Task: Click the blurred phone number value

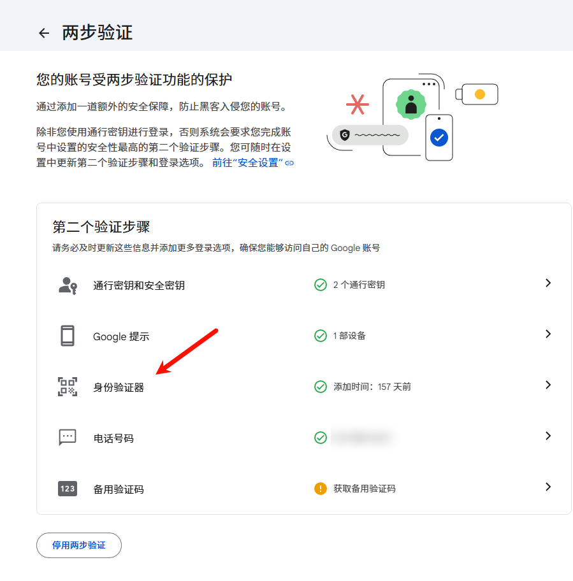Action: pyautogui.click(x=362, y=438)
